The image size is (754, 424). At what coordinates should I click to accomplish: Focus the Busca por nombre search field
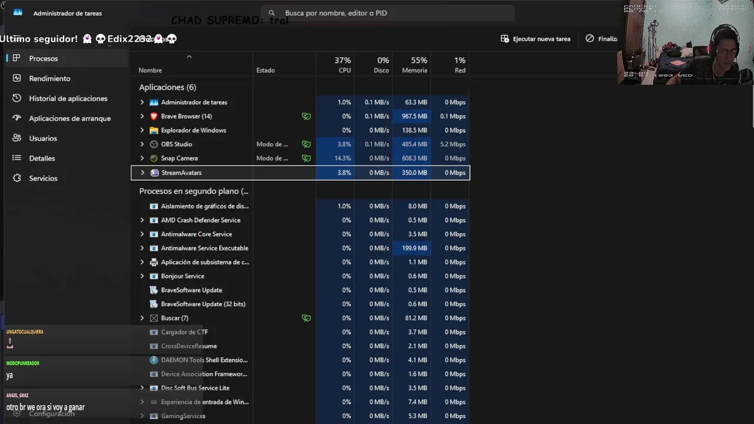[388, 13]
